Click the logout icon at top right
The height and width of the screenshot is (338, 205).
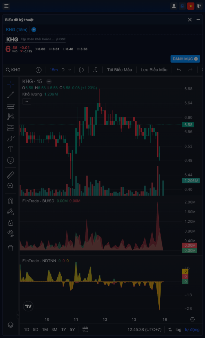[199, 6]
